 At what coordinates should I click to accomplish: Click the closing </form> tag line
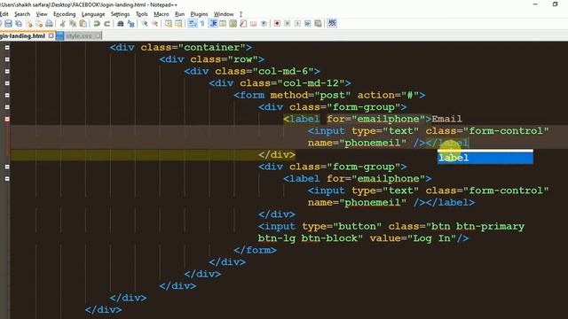click(255, 250)
